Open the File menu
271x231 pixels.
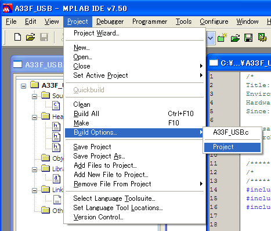11,21
